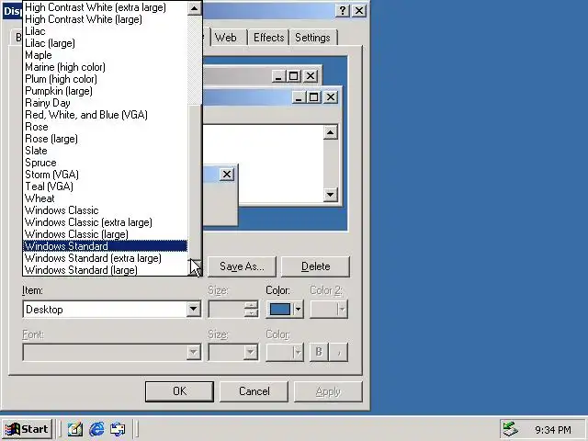Image resolution: width=588 pixels, height=441 pixels.
Task: Choose Storm (VGA) scheme
Action: click(x=105, y=175)
